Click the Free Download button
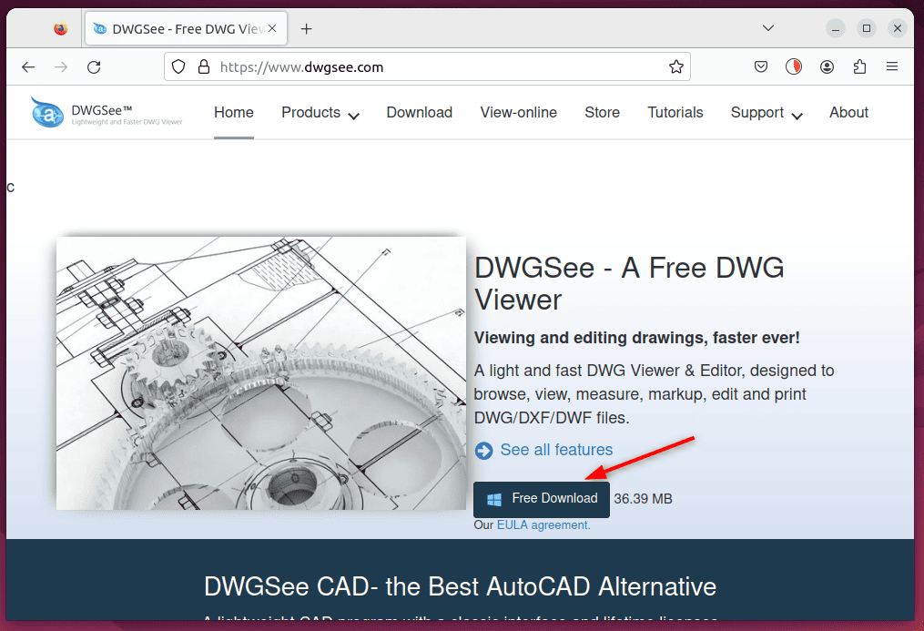Image resolution: width=924 pixels, height=631 pixels. (542, 499)
